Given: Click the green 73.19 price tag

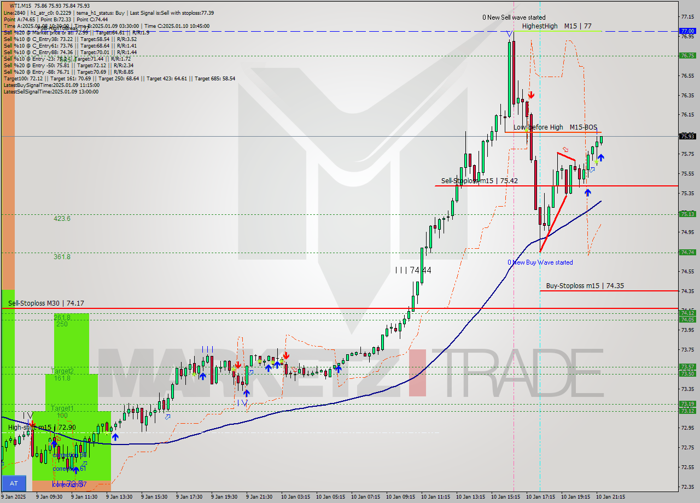Looking at the screenshot, I should pyautogui.click(x=687, y=404).
